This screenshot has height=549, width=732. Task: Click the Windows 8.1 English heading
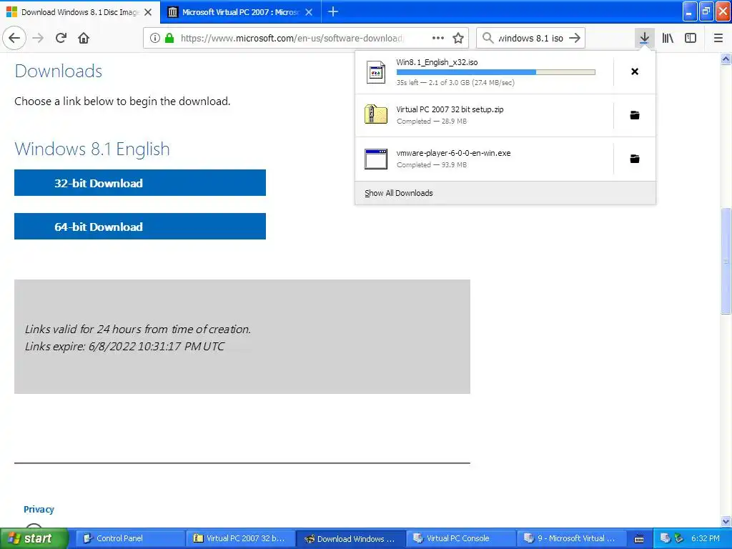[x=92, y=149]
